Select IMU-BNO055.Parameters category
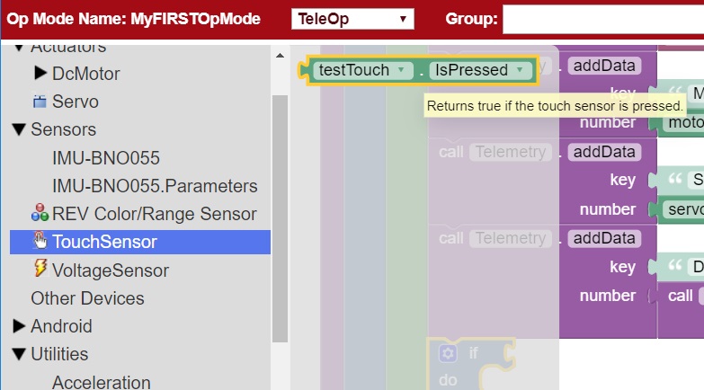 (x=155, y=186)
